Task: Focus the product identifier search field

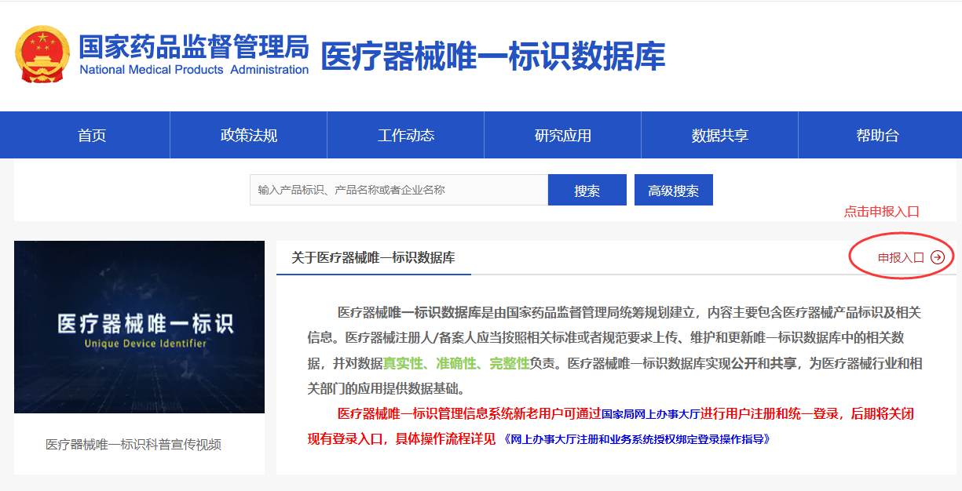Action: pos(399,190)
